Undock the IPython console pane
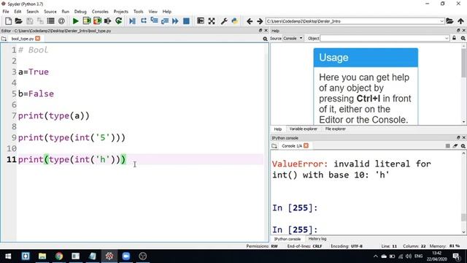The height and width of the screenshot is (263, 467). click(x=458, y=138)
